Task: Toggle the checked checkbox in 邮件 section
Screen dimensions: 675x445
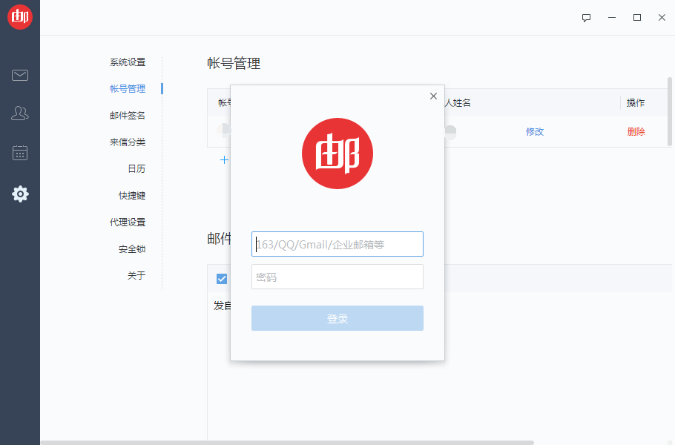Action: [x=221, y=279]
